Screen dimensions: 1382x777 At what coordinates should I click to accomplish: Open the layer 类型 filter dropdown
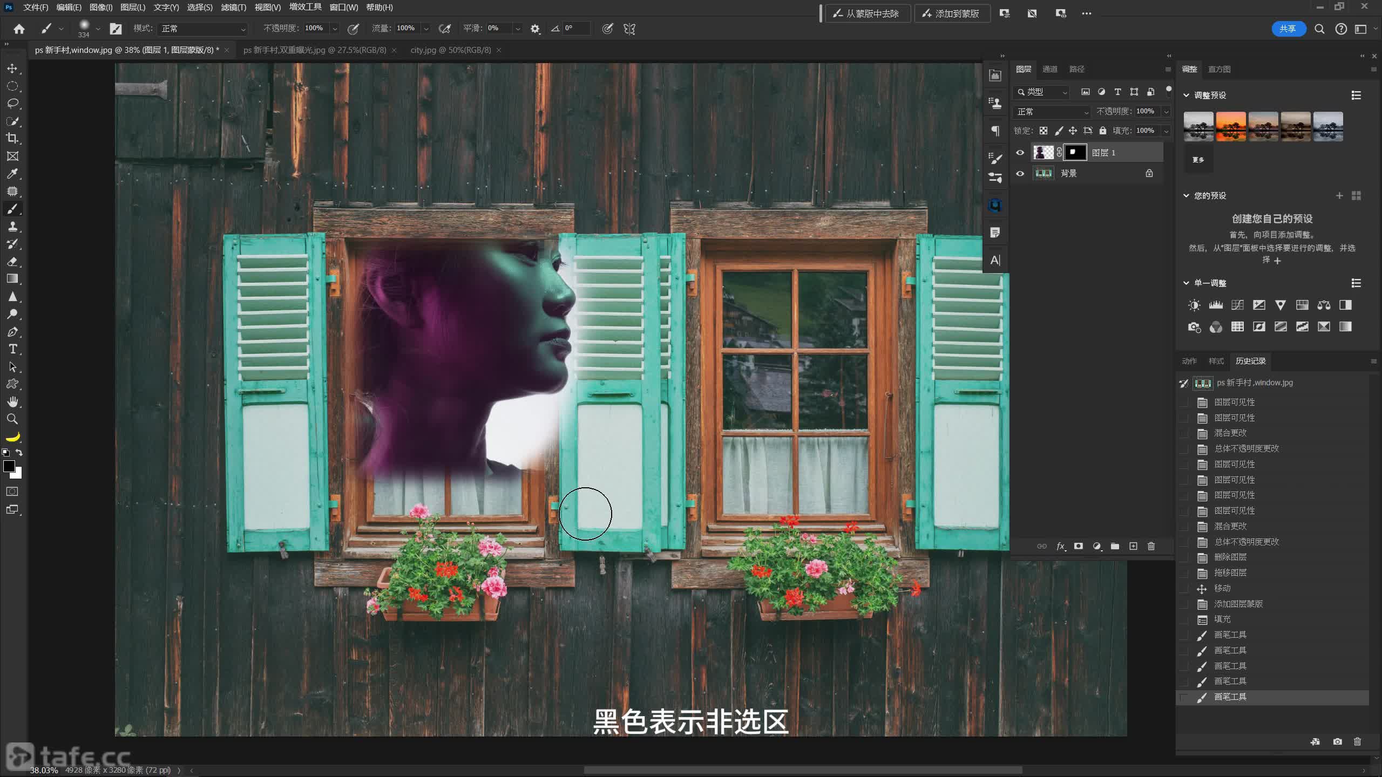[1042, 92]
